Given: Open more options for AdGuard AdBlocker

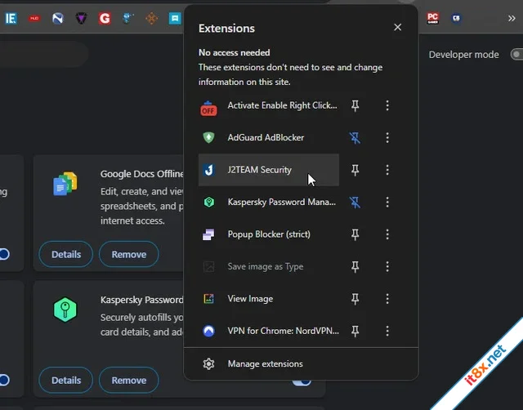Looking at the screenshot, I should click(x=387, y=138).
